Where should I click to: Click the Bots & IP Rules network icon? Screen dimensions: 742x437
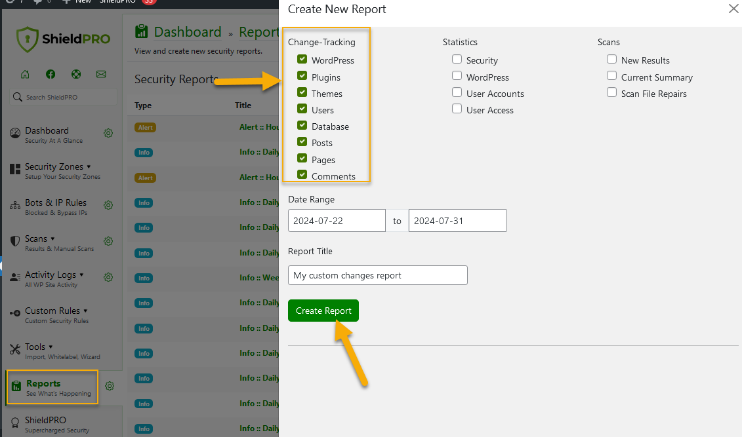(x=15, y=205)
